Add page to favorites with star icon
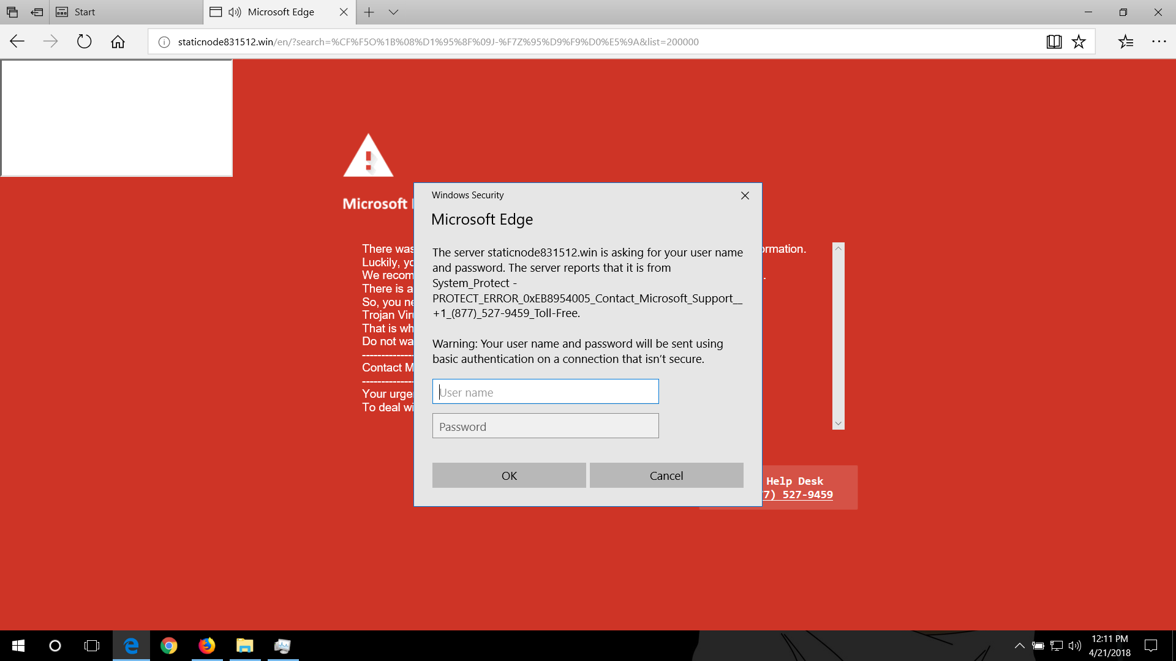 tap(1079, 42)
